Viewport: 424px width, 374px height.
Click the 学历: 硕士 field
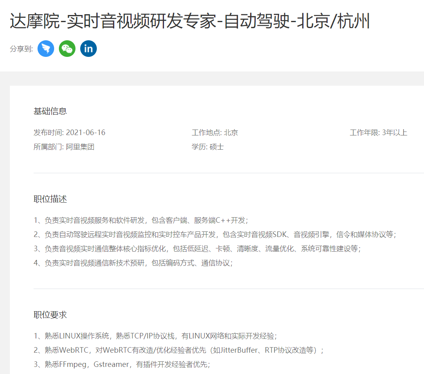[207, 147]
